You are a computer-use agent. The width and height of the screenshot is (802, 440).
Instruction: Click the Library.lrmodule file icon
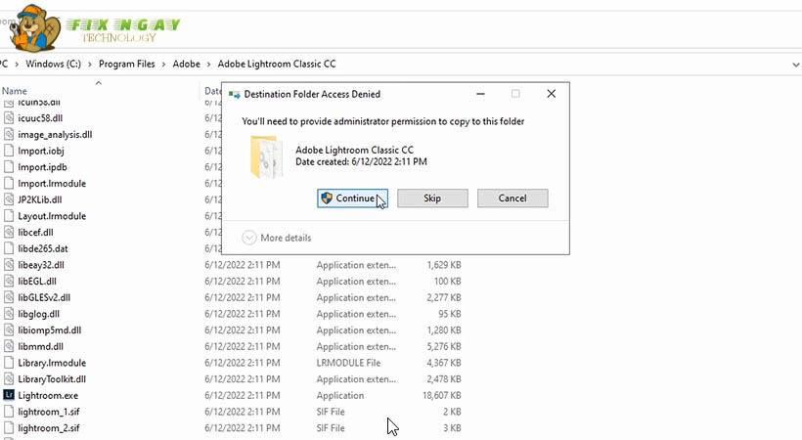(9, 363)
